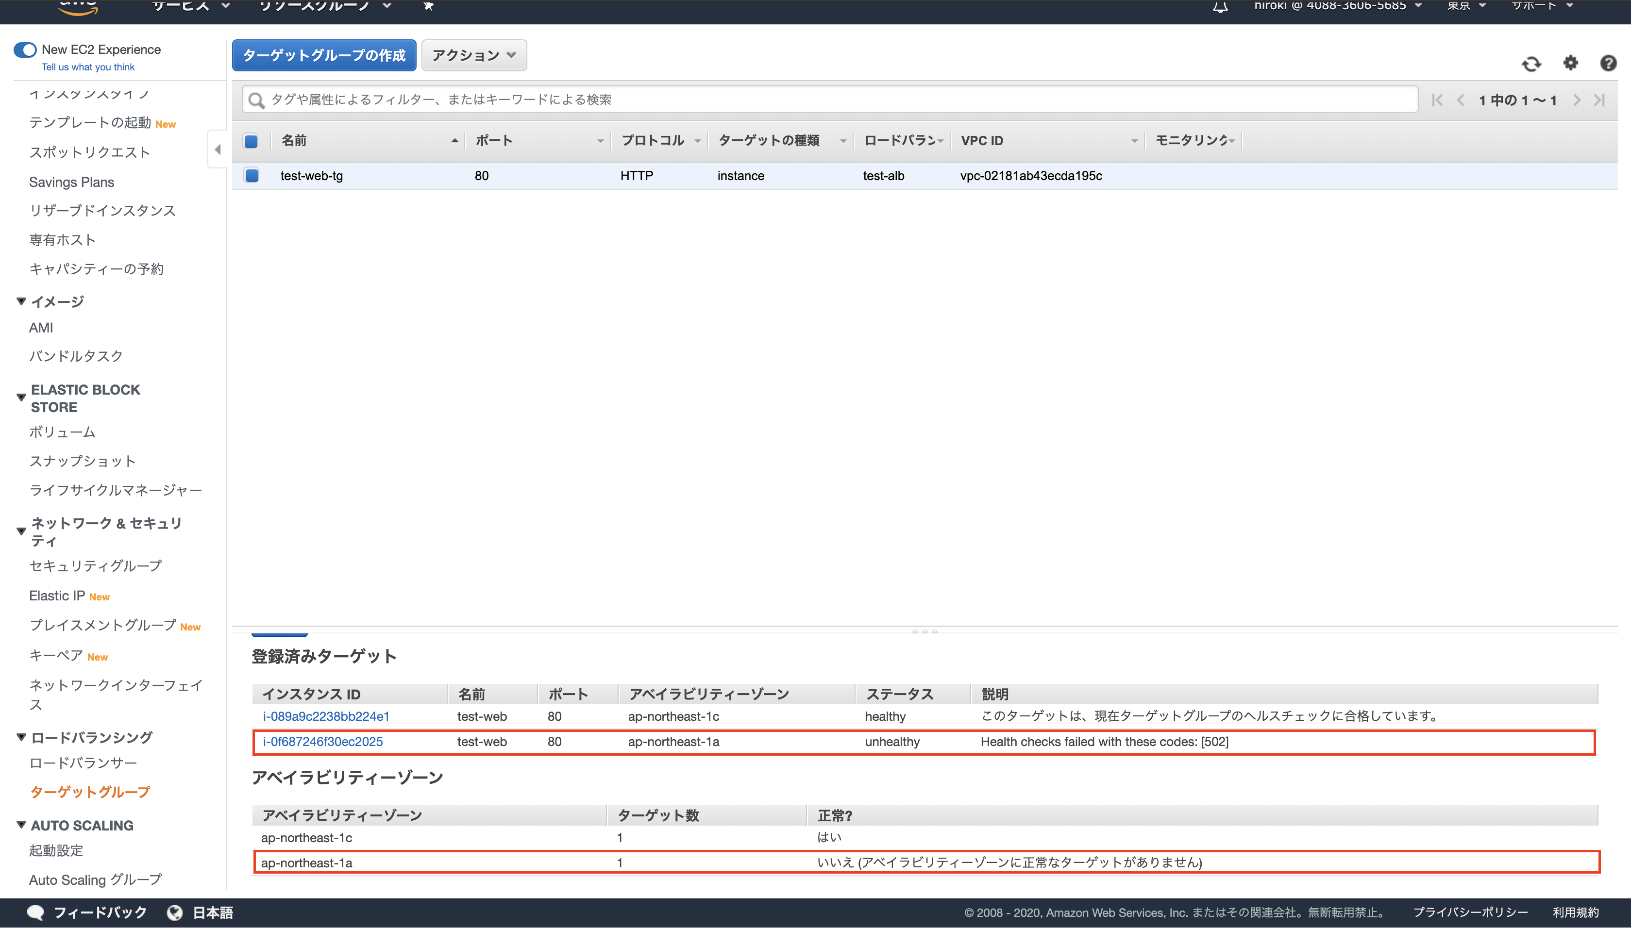The height and width of the screenshot is (945, 1631).
Task: Click the favorites star in the top bar
Action: (428, 6)
